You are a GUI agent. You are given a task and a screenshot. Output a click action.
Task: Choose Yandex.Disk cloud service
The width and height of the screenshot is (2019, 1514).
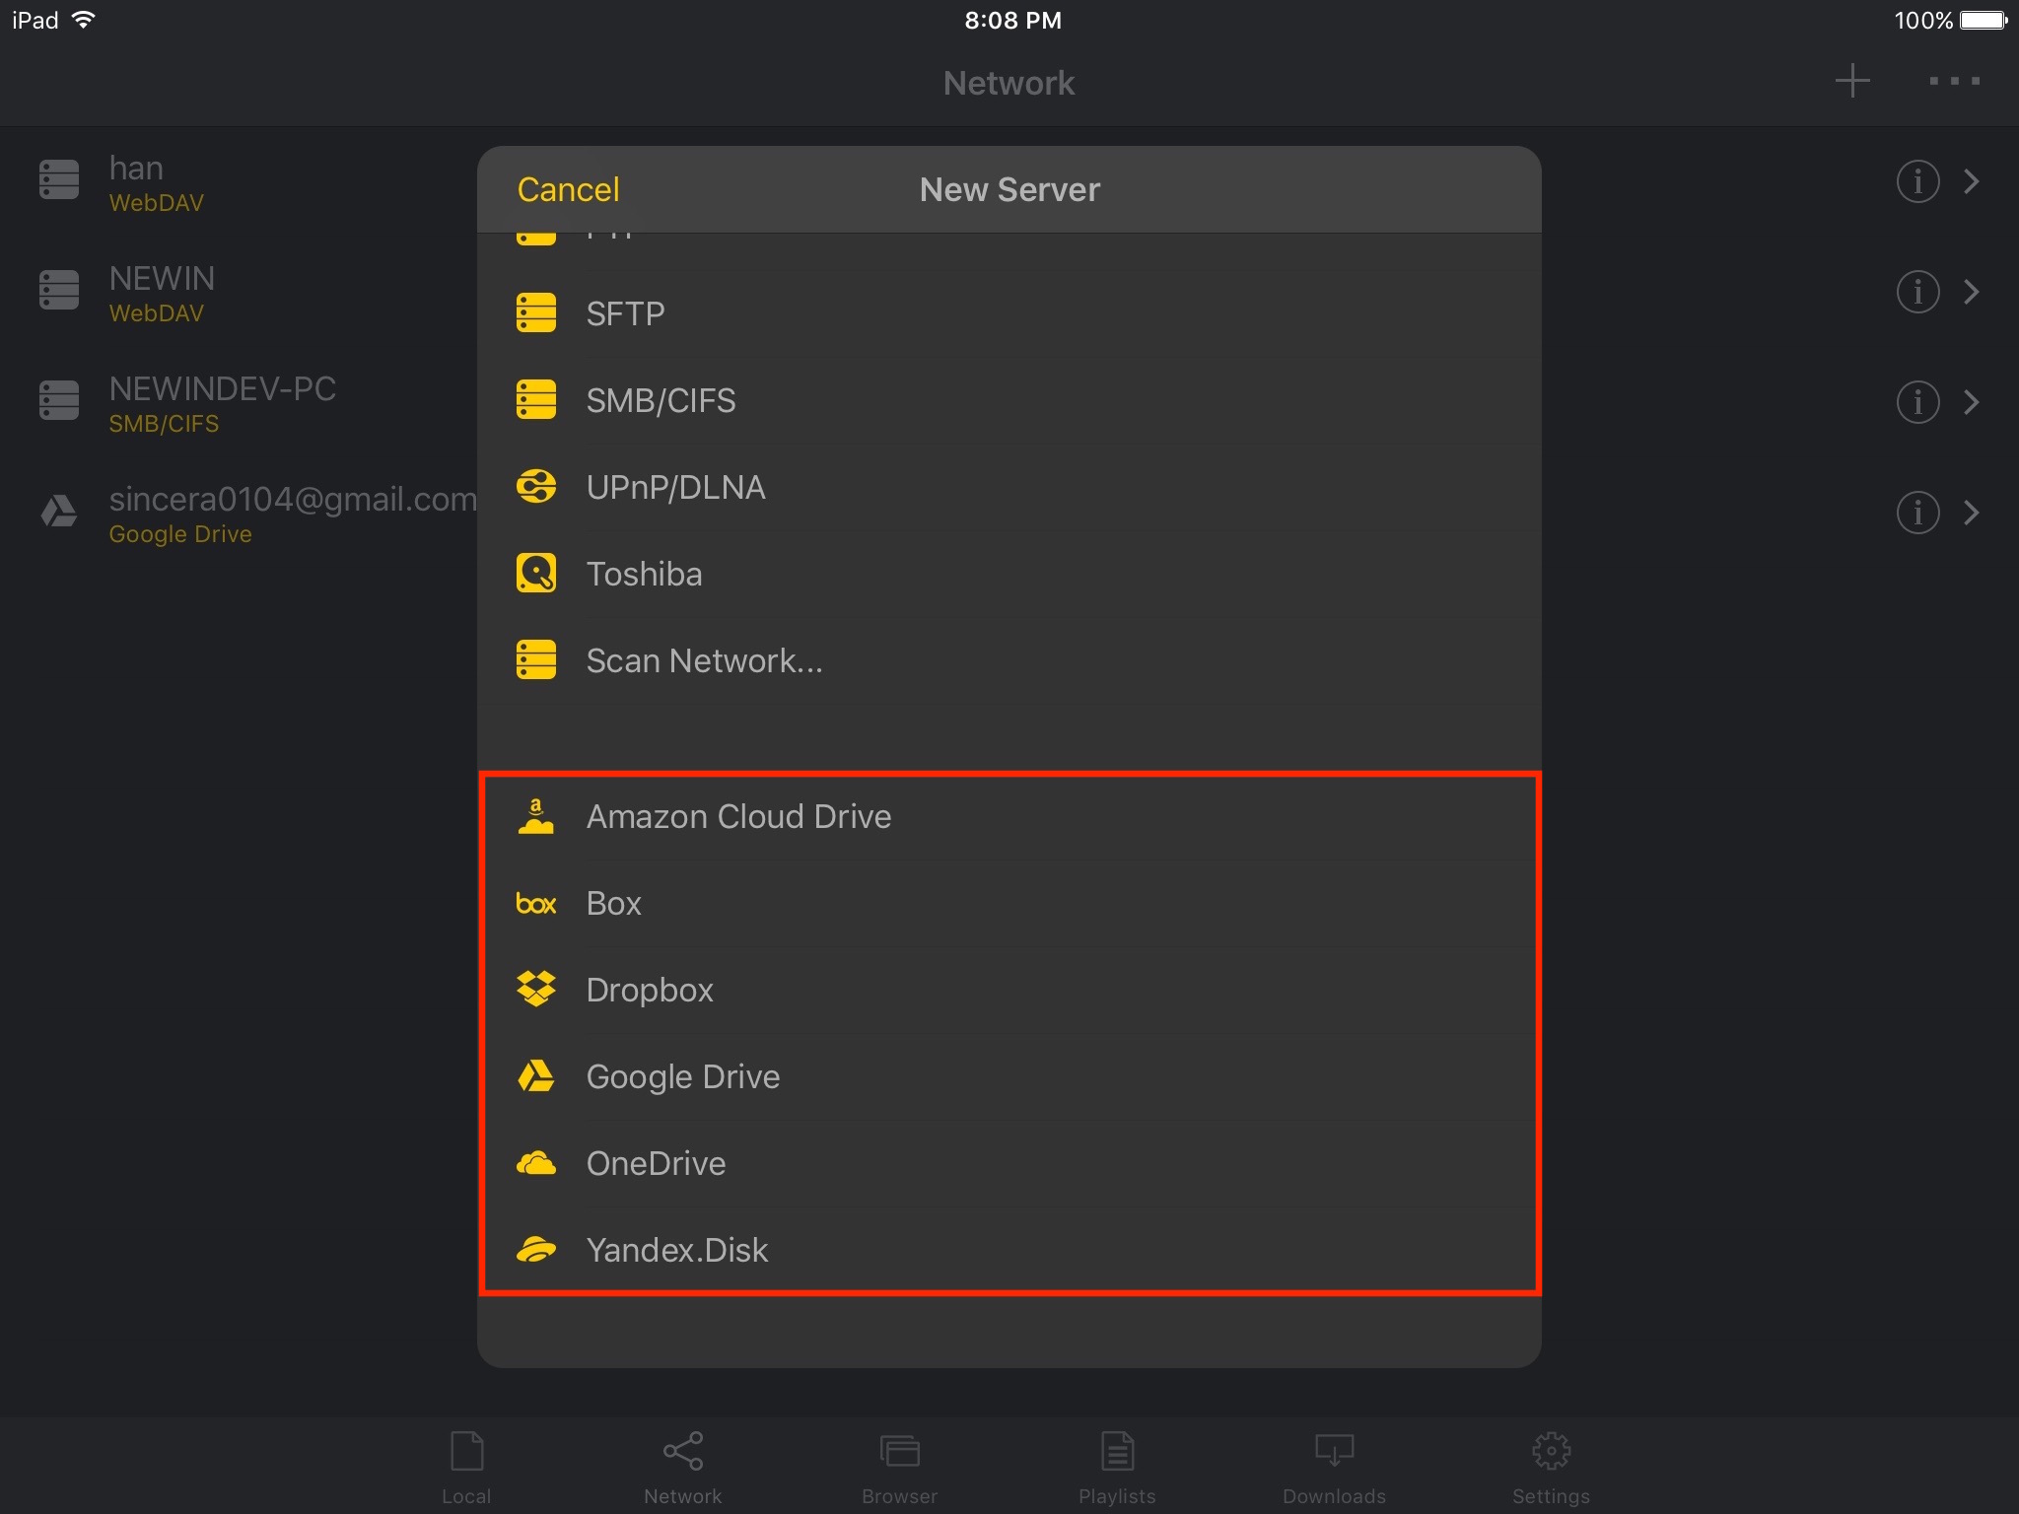click(1009, 1250)
